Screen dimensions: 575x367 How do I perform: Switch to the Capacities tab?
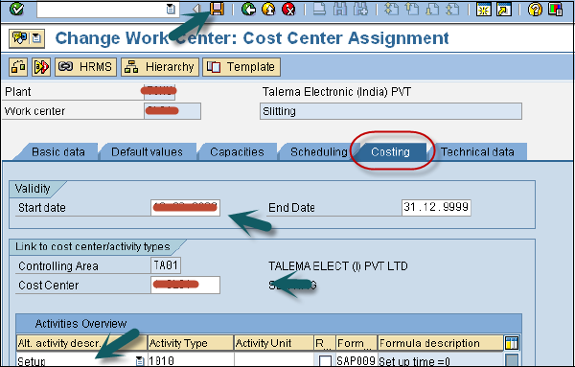pos(237,151)
